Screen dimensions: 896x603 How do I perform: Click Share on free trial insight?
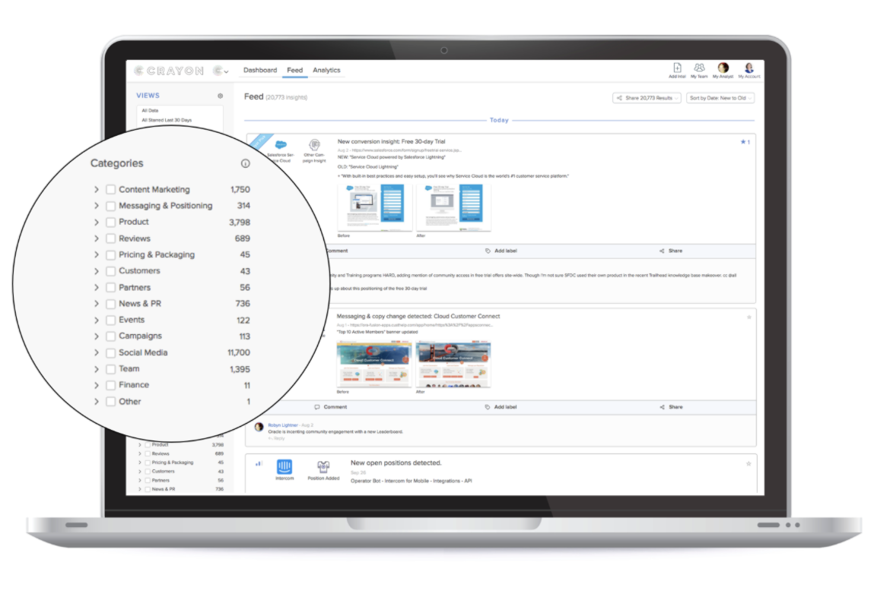(x=671, y=251)
